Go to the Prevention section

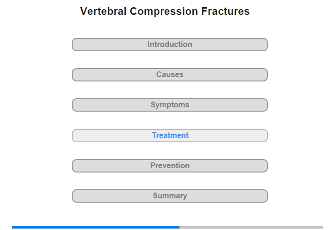point(169,166)
